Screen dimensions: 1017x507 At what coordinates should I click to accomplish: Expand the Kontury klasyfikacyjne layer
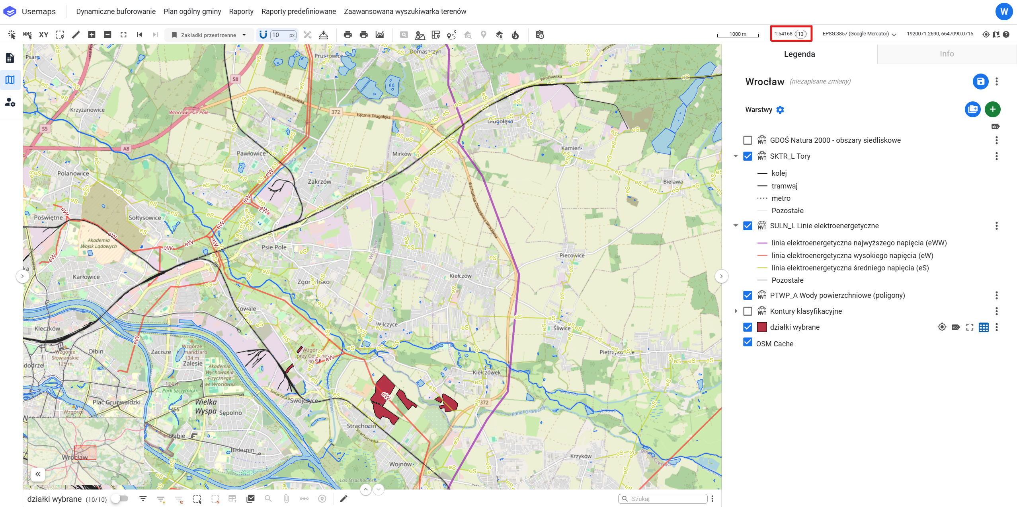click(736, 311)
